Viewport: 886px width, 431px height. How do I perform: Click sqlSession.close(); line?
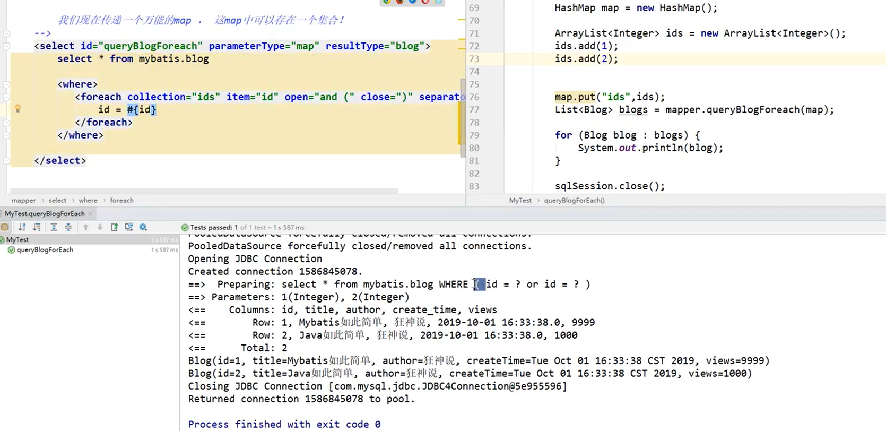point(610,186)
